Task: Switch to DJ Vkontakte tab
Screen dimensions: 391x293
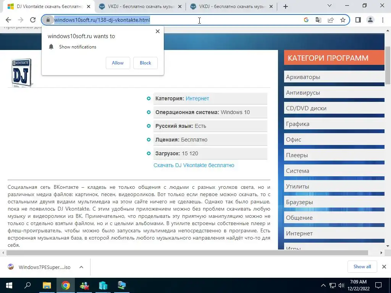Action: coord(49,7)
